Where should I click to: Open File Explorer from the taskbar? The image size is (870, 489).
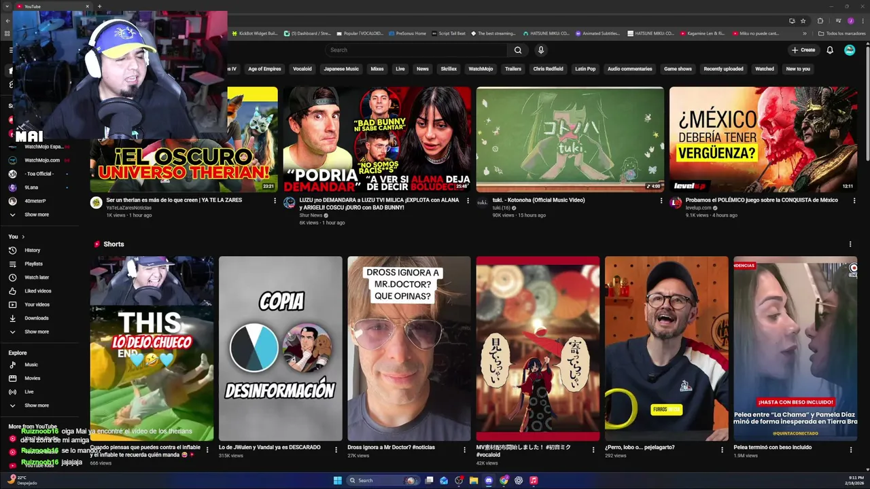point(474,480)
